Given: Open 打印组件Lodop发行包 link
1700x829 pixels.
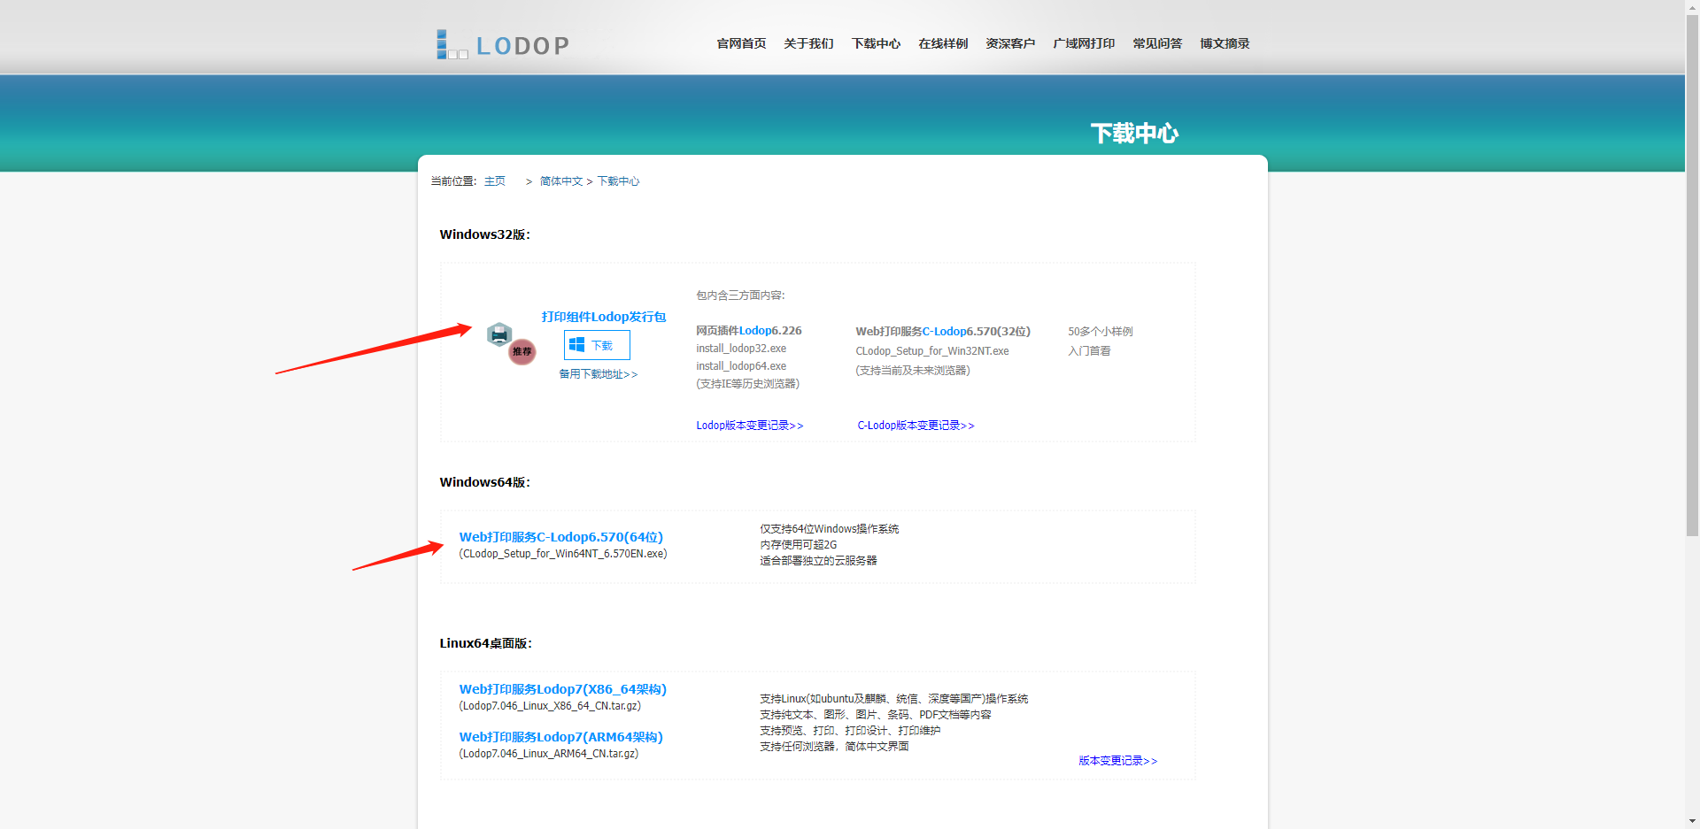Looking at the screenshot, I should pos(604,317).
